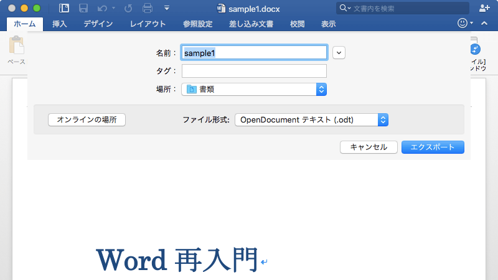The width and height of the screenshot is (498, 280).
Task: Open the 表示 tab
Action: [x=329, y=24]
